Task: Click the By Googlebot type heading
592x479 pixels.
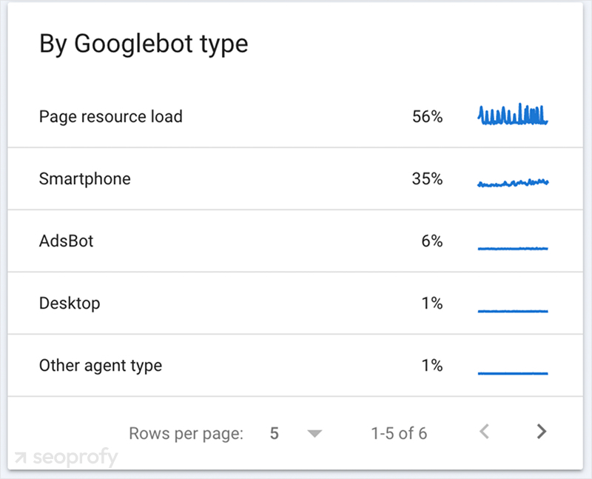Action: click(144, 43)
